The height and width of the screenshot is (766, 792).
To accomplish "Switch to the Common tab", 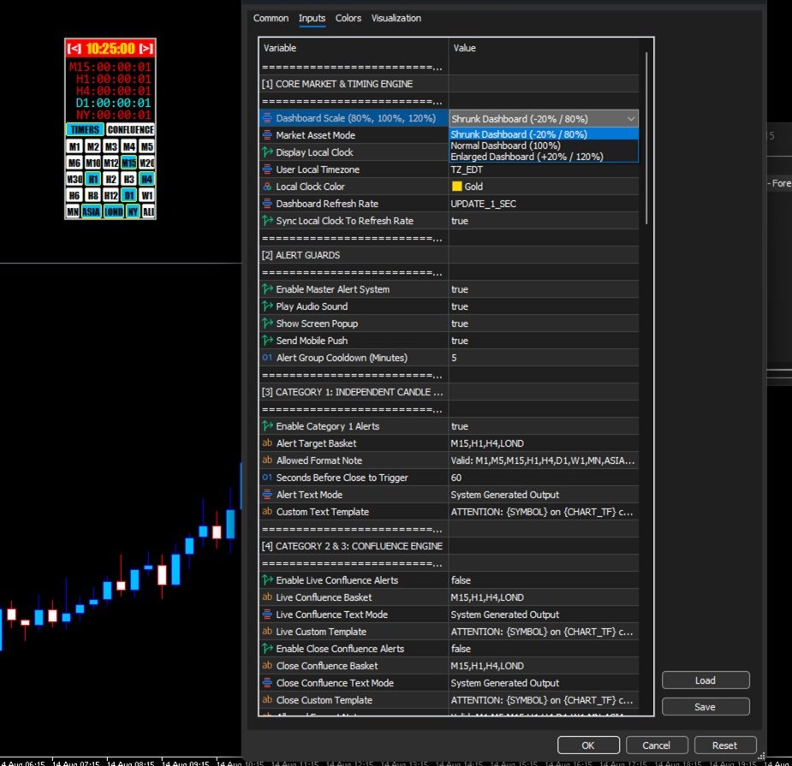I will pyautogui.click(x=271, y=18).
